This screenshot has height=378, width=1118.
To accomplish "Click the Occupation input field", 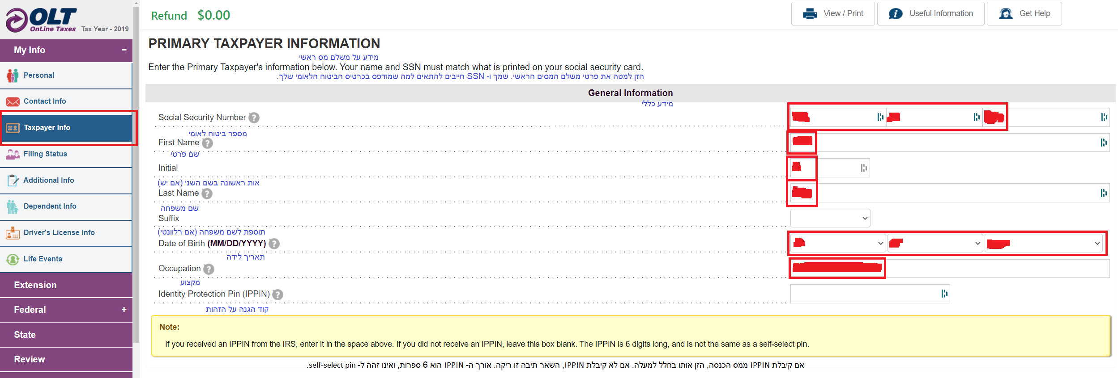I will pos(950,269).
